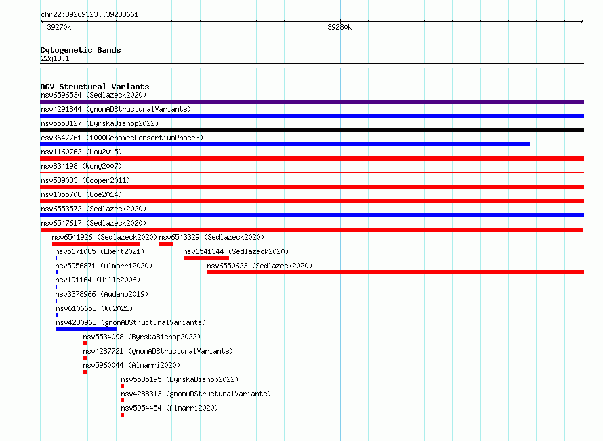This screenshot has width=603, height=441.
Task: Click the 22q13.1 band label
Action: (x=55, y=58)
